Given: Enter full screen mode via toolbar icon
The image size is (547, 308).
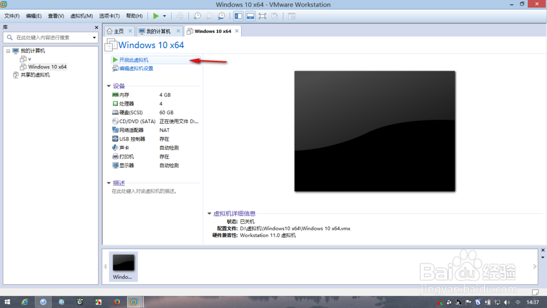Looking at the screenshot, I should pyautogui.click(x=263, y=16).
